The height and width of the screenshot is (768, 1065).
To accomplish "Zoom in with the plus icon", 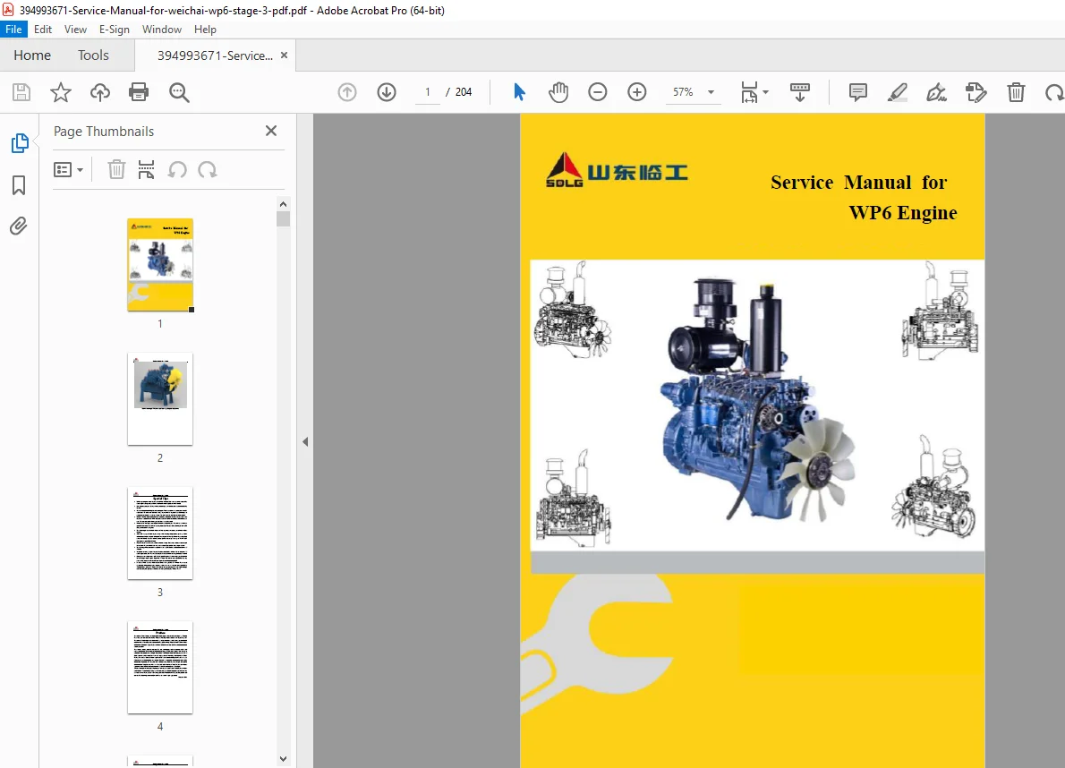I will click(637, 91).
